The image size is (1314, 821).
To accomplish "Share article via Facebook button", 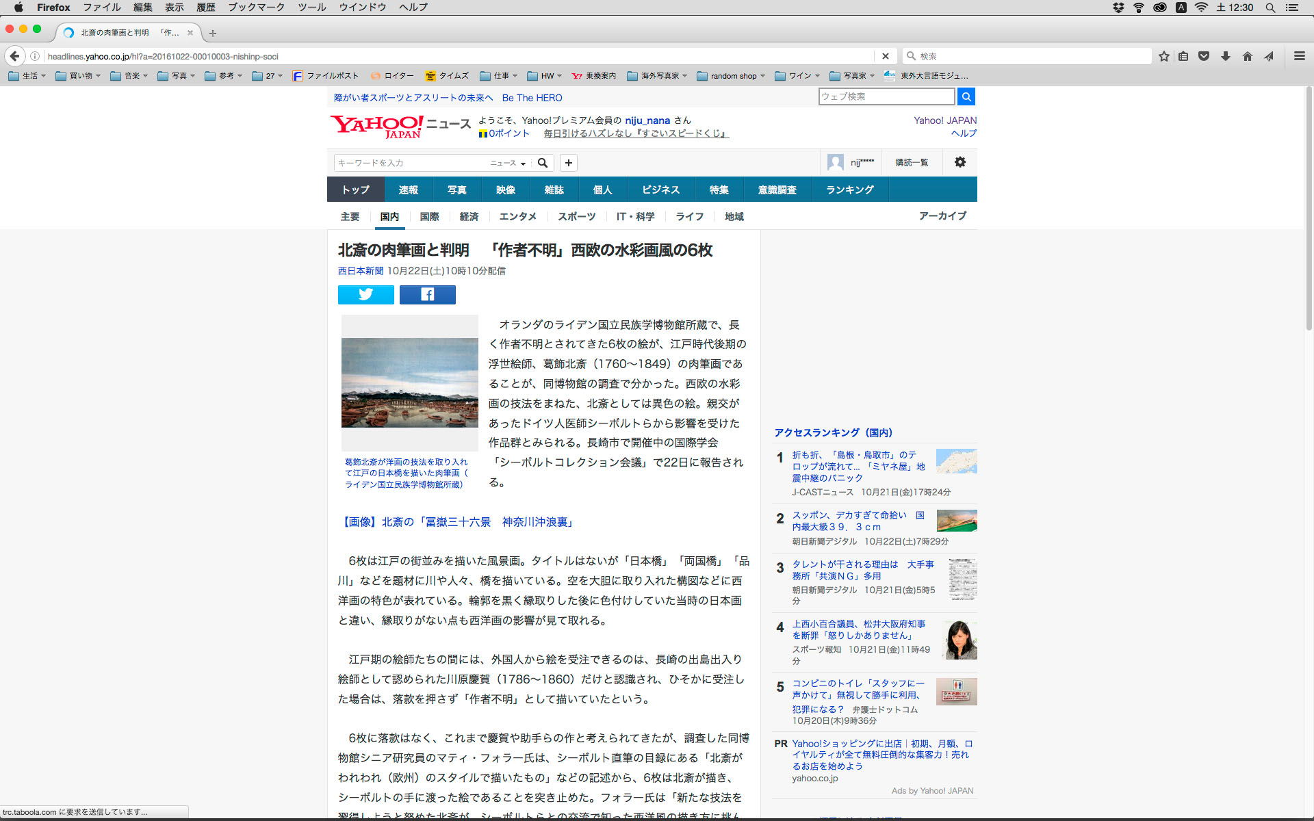I will coord(427,294).
